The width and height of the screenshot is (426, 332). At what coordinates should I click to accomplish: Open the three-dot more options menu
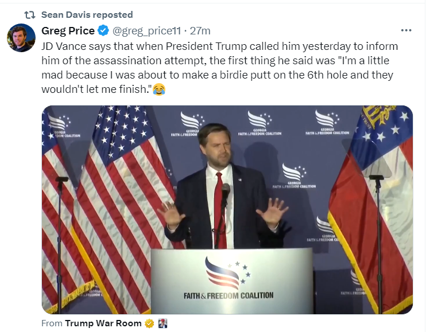click(x=406, y=30)
